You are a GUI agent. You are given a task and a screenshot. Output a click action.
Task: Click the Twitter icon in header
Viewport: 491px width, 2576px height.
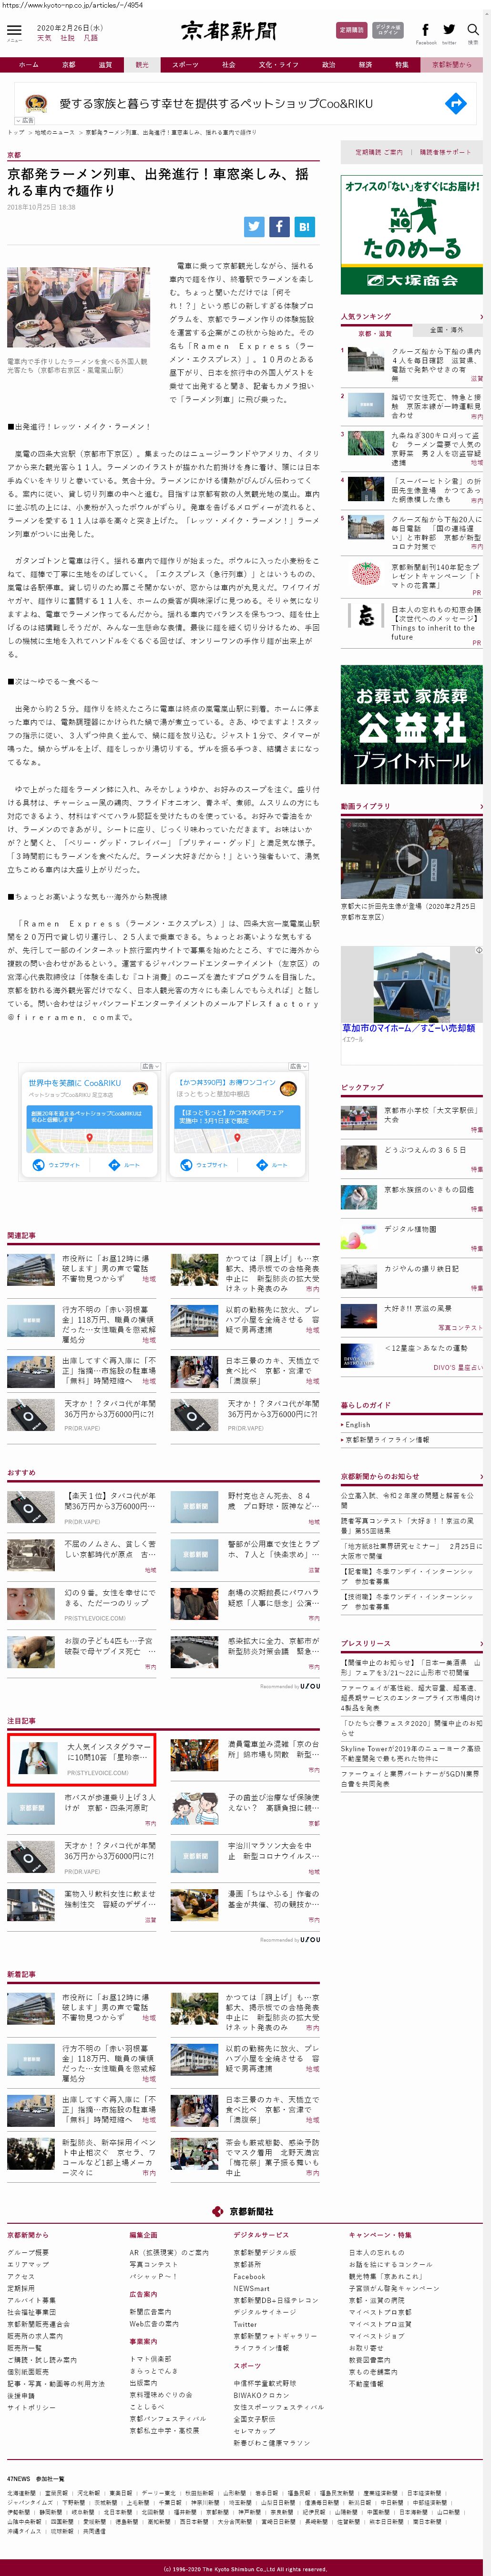click(449, 31)
